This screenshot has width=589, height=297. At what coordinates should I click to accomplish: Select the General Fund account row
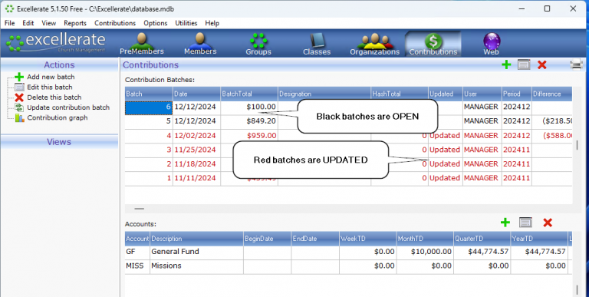348,252
